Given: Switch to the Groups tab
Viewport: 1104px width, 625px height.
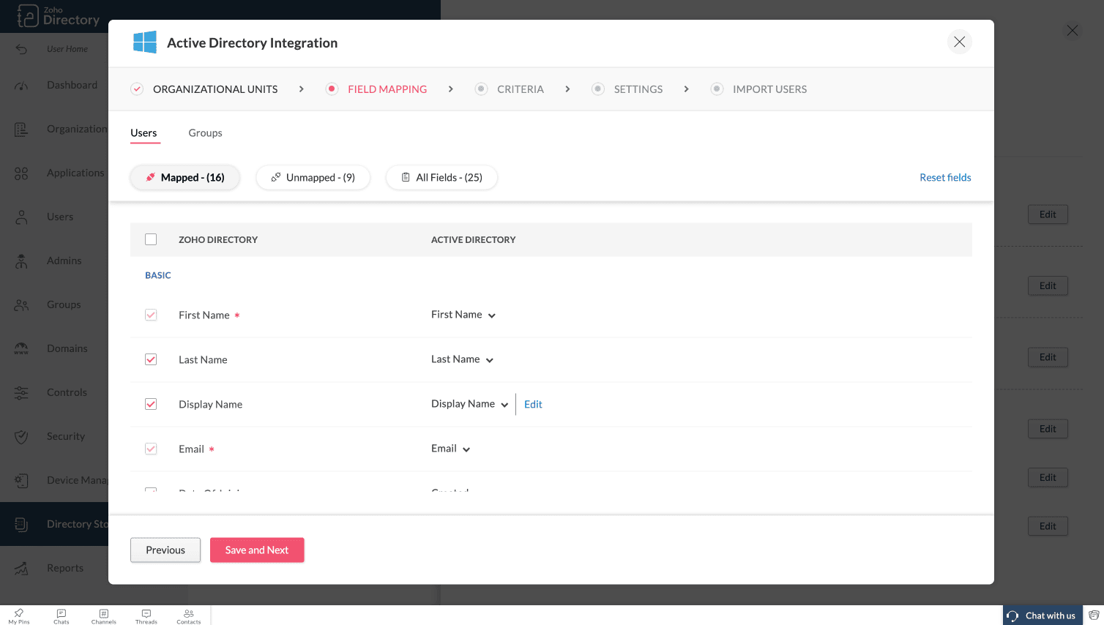Looking at the screenshot, I should click(205, 133).
